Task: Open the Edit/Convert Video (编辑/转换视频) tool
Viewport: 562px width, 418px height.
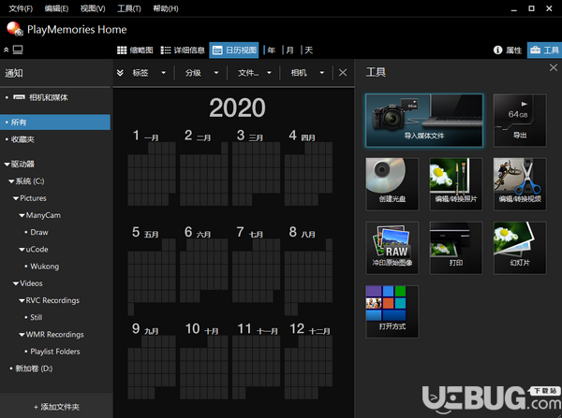Action: pos(520,184)
